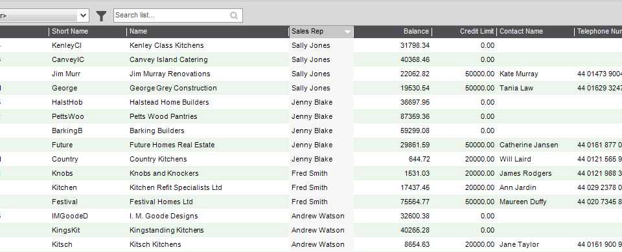This screenshot has width=622, height=252.
Task: Click short name BarkingB
Action: pyautogui.click(x=67, y=131)
